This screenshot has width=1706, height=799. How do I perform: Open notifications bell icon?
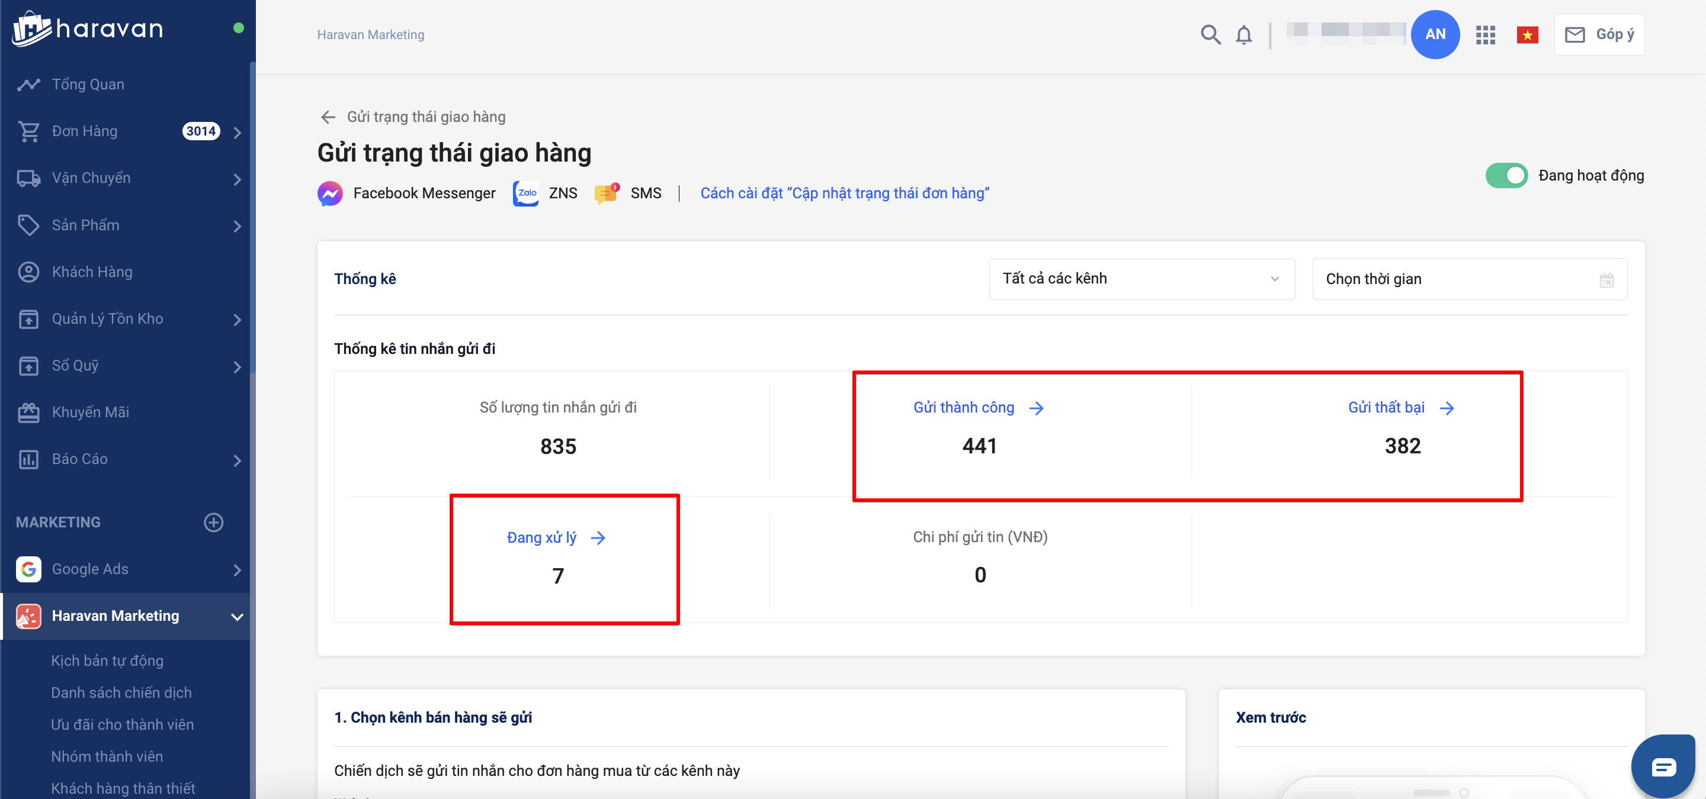click(x=1244, y=34)
